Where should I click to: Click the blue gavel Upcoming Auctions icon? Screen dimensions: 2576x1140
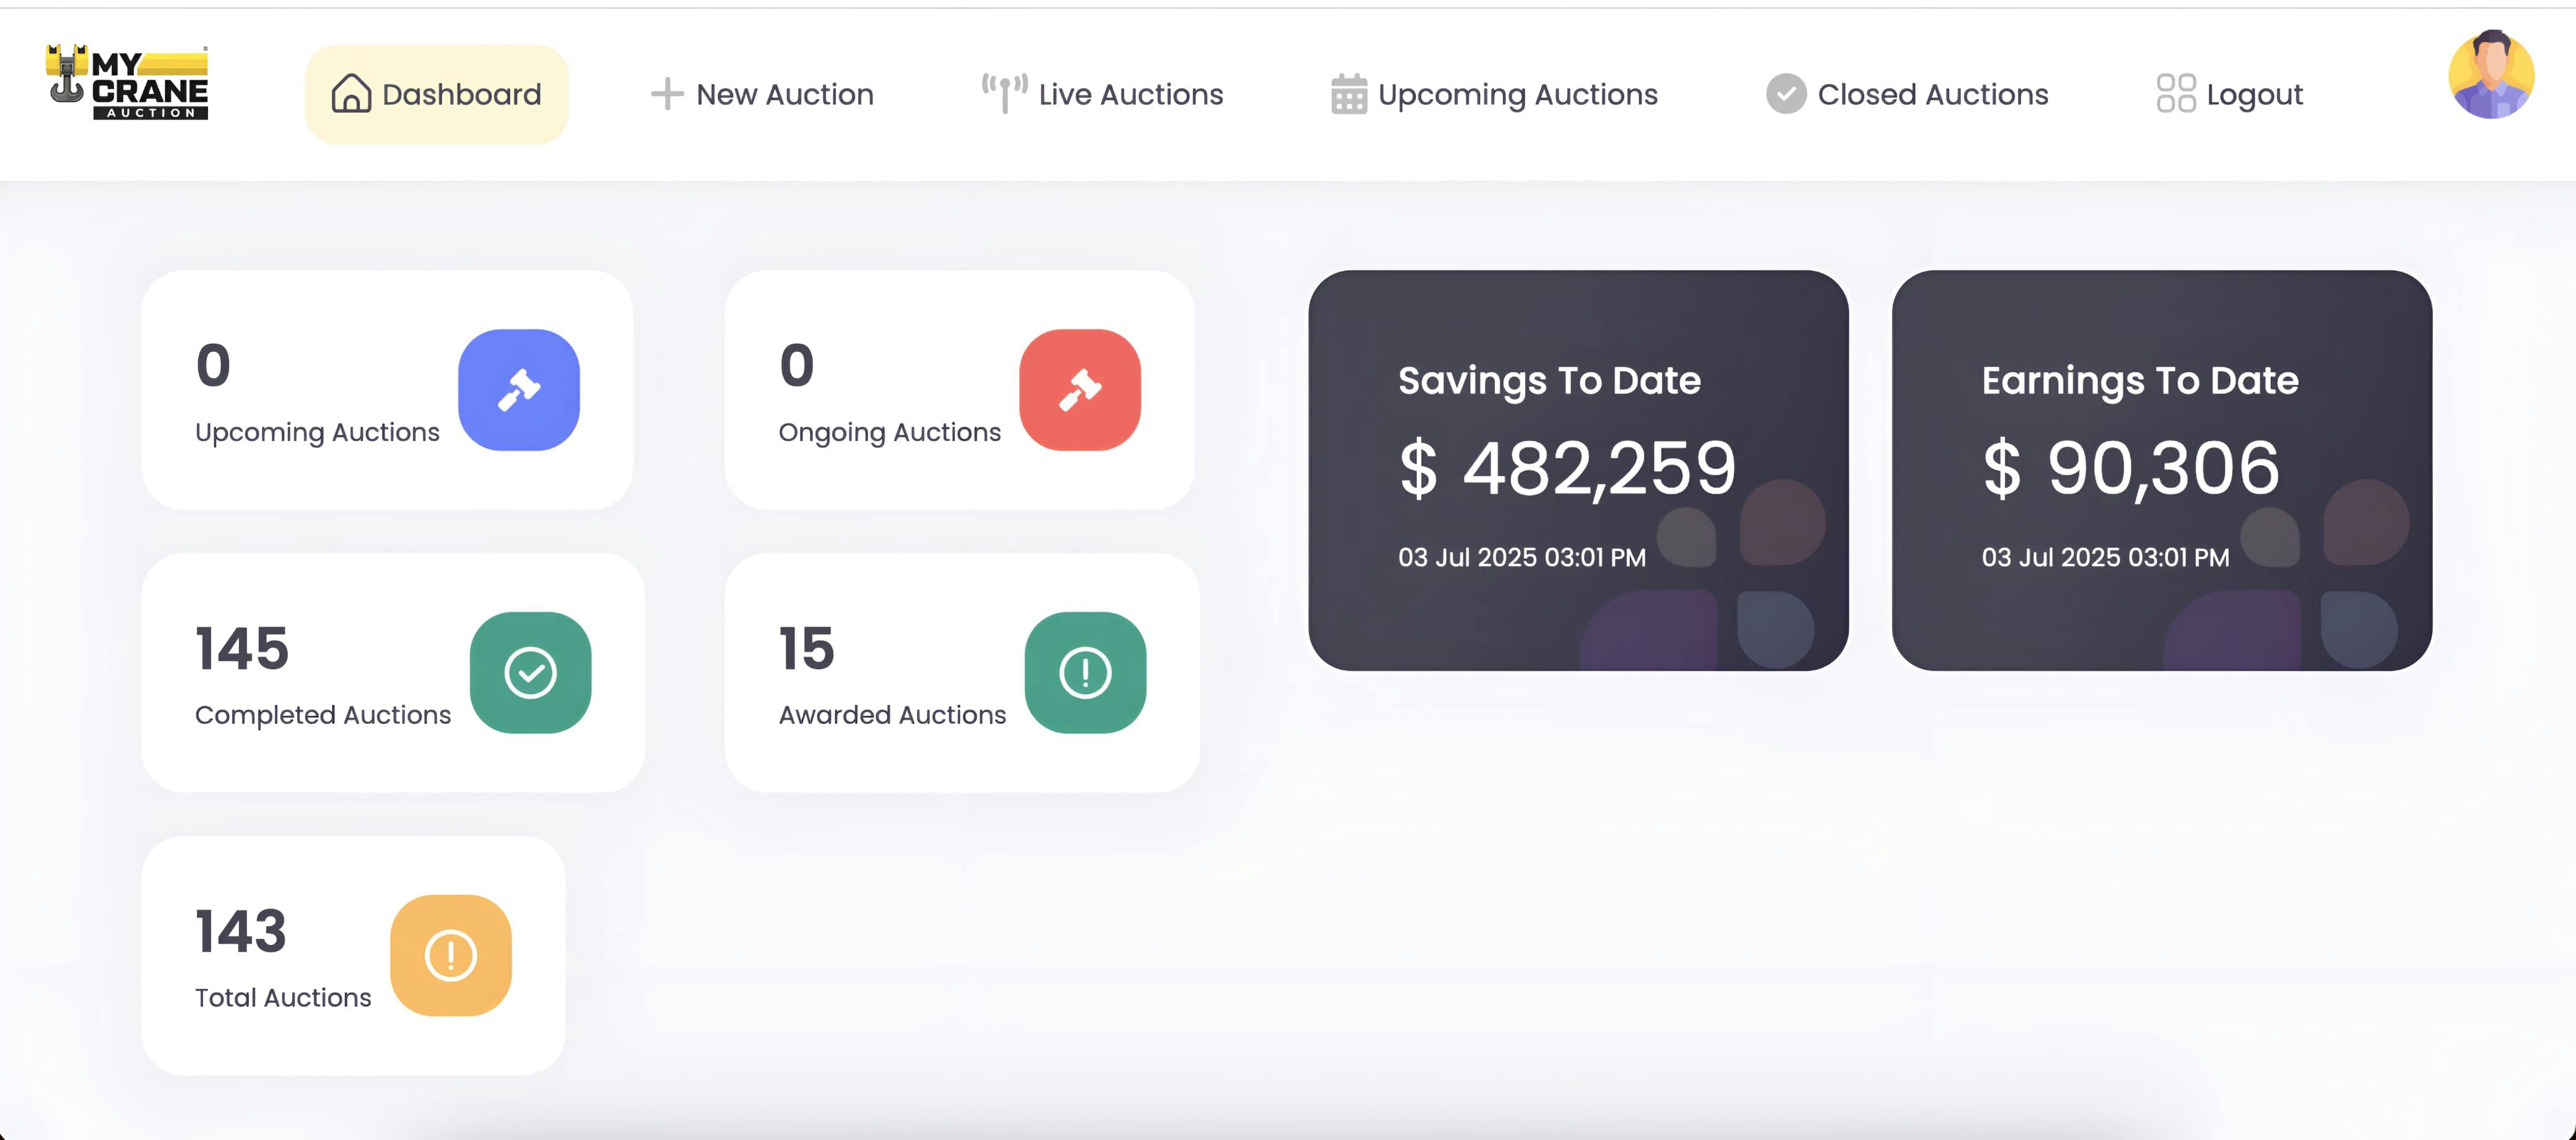pos(518,390)
